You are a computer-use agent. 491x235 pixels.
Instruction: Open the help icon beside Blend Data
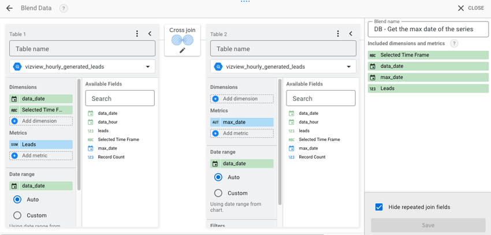(x=64, y=8)
